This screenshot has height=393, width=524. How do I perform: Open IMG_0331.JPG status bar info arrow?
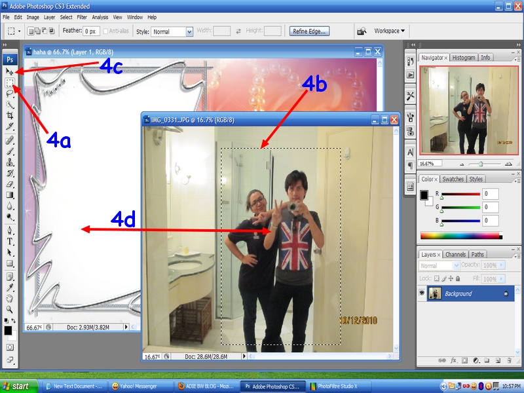click(x=244, y=356)
